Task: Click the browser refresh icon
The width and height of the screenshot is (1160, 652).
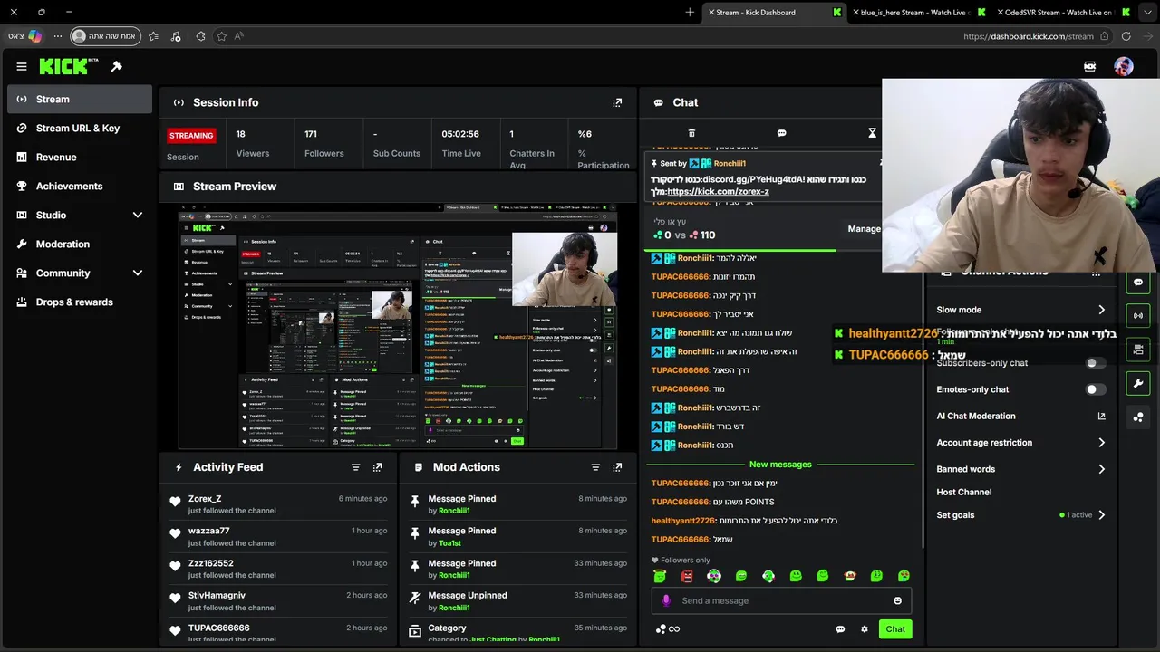Action: (1126, 36)
